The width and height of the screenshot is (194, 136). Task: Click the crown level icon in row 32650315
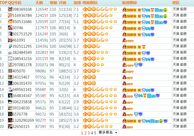(85, 126)
